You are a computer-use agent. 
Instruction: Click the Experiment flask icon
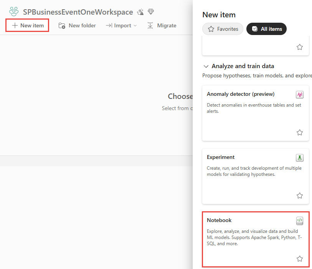pyautogui.click(x=300, y=158)
